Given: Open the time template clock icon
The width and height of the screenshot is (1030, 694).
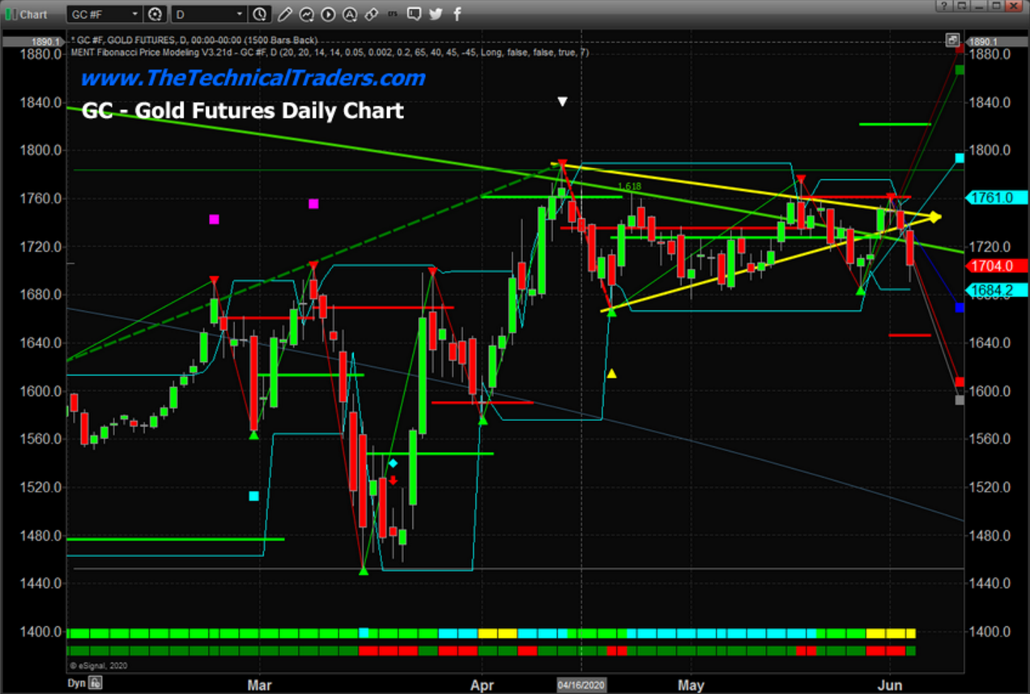Looking at the screenshot, I should [x=259, y=14].
